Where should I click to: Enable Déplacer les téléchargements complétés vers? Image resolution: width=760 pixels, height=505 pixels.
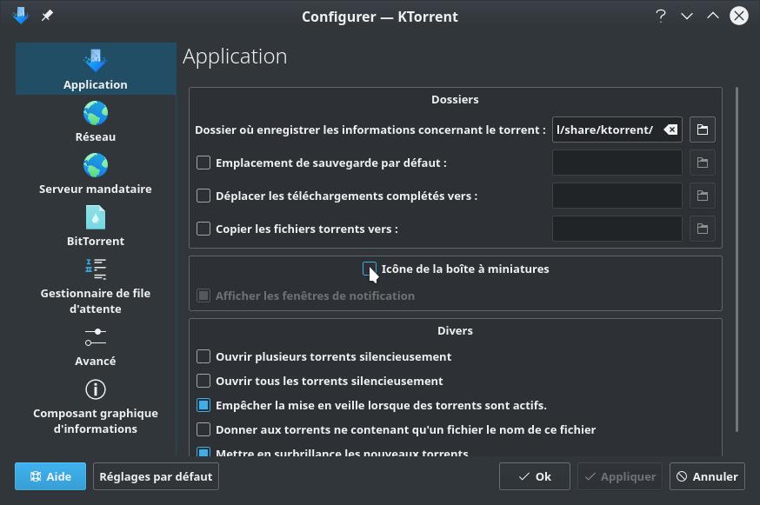click(203, 196)
